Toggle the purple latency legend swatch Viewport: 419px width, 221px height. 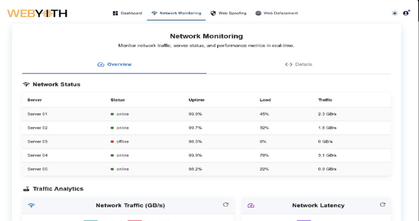[304, 220]
